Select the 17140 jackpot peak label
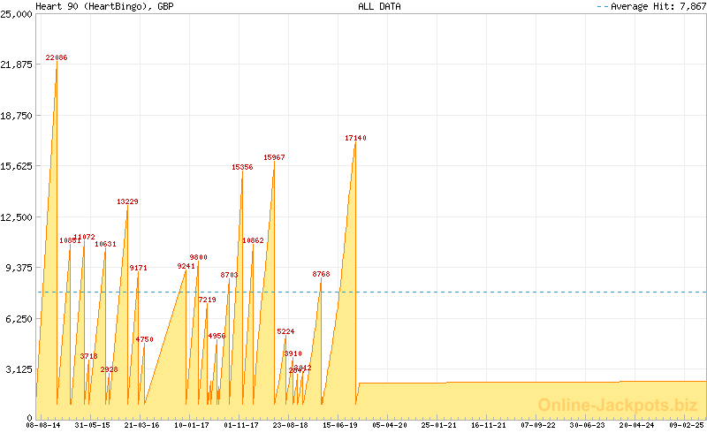Viewport: 707px width, 433px height. (x=356, y=139)
